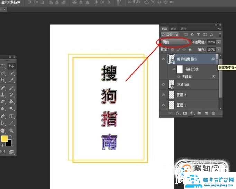Lock all layer attributes
Image resolution: width=236 pixels, height=189 pixels.
tap(190, 49)
